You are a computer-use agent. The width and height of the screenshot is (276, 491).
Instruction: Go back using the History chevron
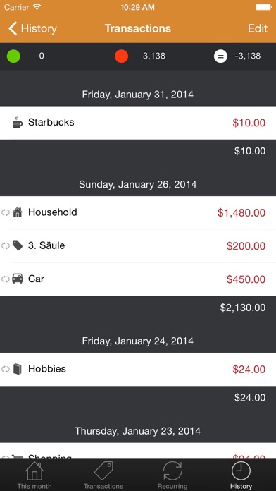[x=32, y=28]
